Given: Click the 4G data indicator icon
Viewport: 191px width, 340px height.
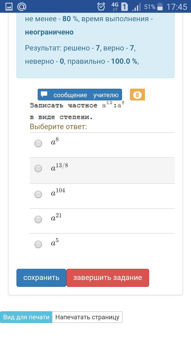Looking at the screenshot, I should 115,6.
